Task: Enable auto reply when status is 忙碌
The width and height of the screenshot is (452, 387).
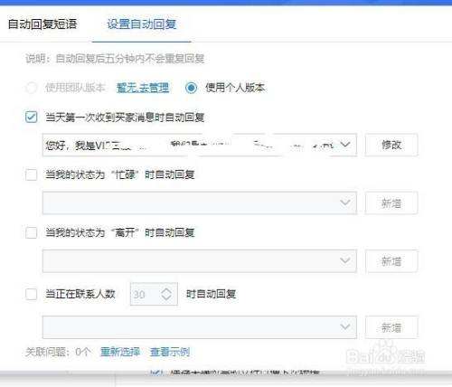Action: click(32, 175)
